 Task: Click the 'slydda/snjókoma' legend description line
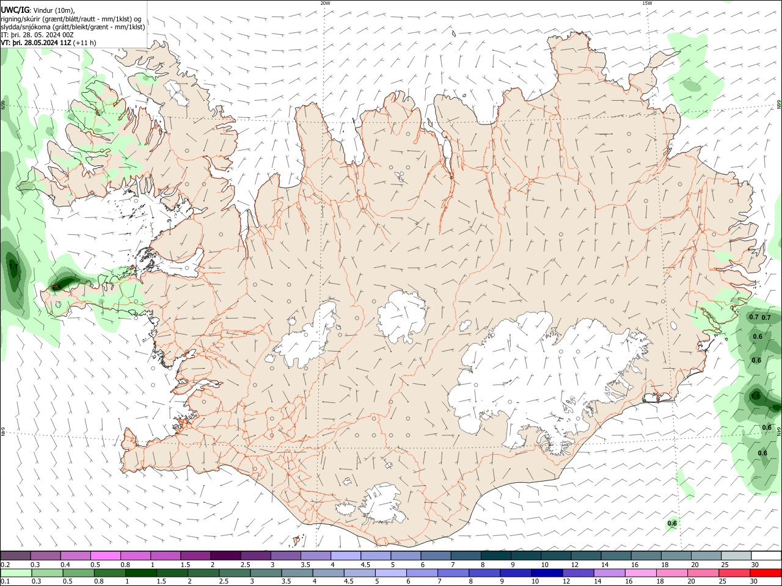pyautogui.click(x=73, y=27)
